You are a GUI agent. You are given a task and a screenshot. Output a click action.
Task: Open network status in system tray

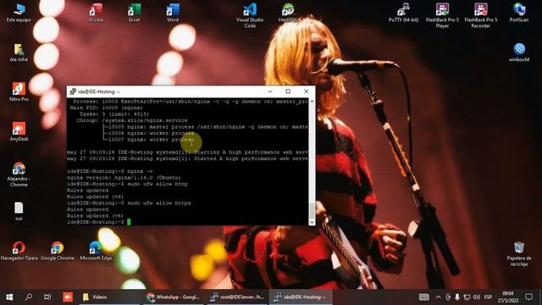467,297
